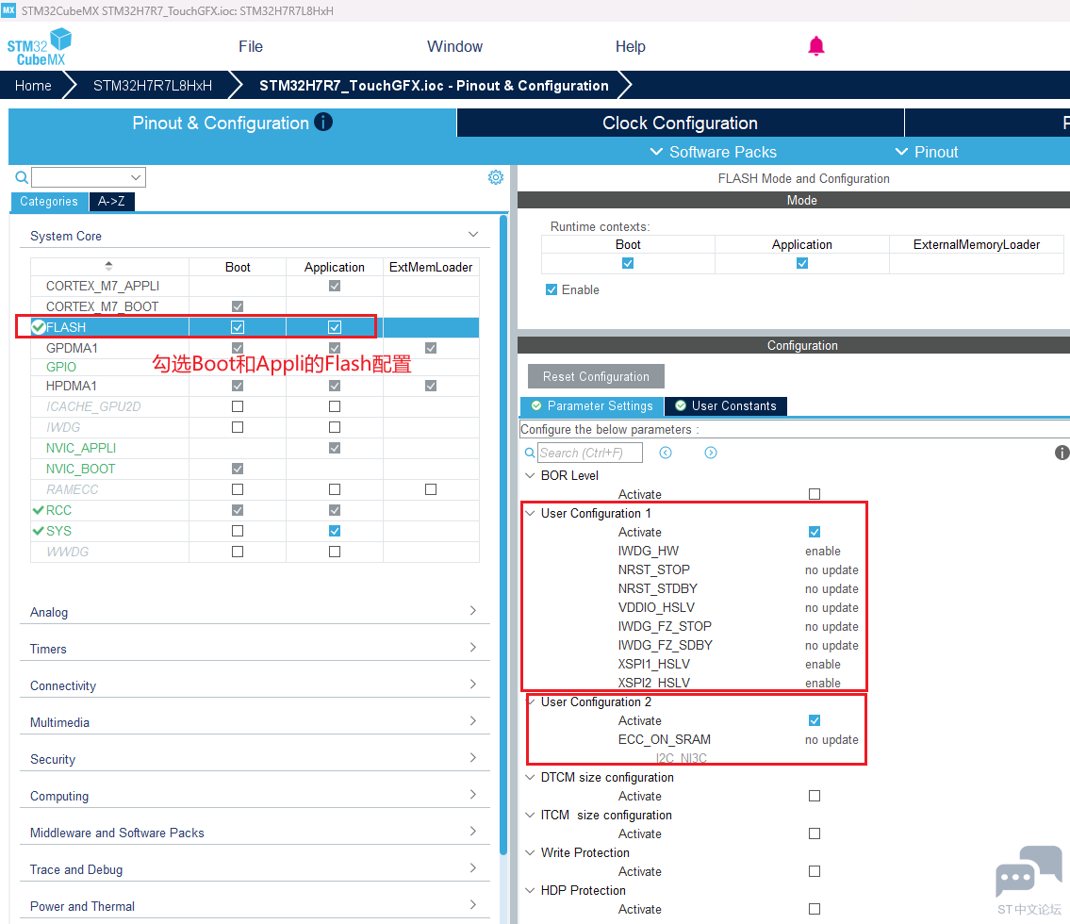The height and width of the screenshot is (924, 1070).
Task: Collapse User Configuration 1 group
Action: (x=530, y=513)
